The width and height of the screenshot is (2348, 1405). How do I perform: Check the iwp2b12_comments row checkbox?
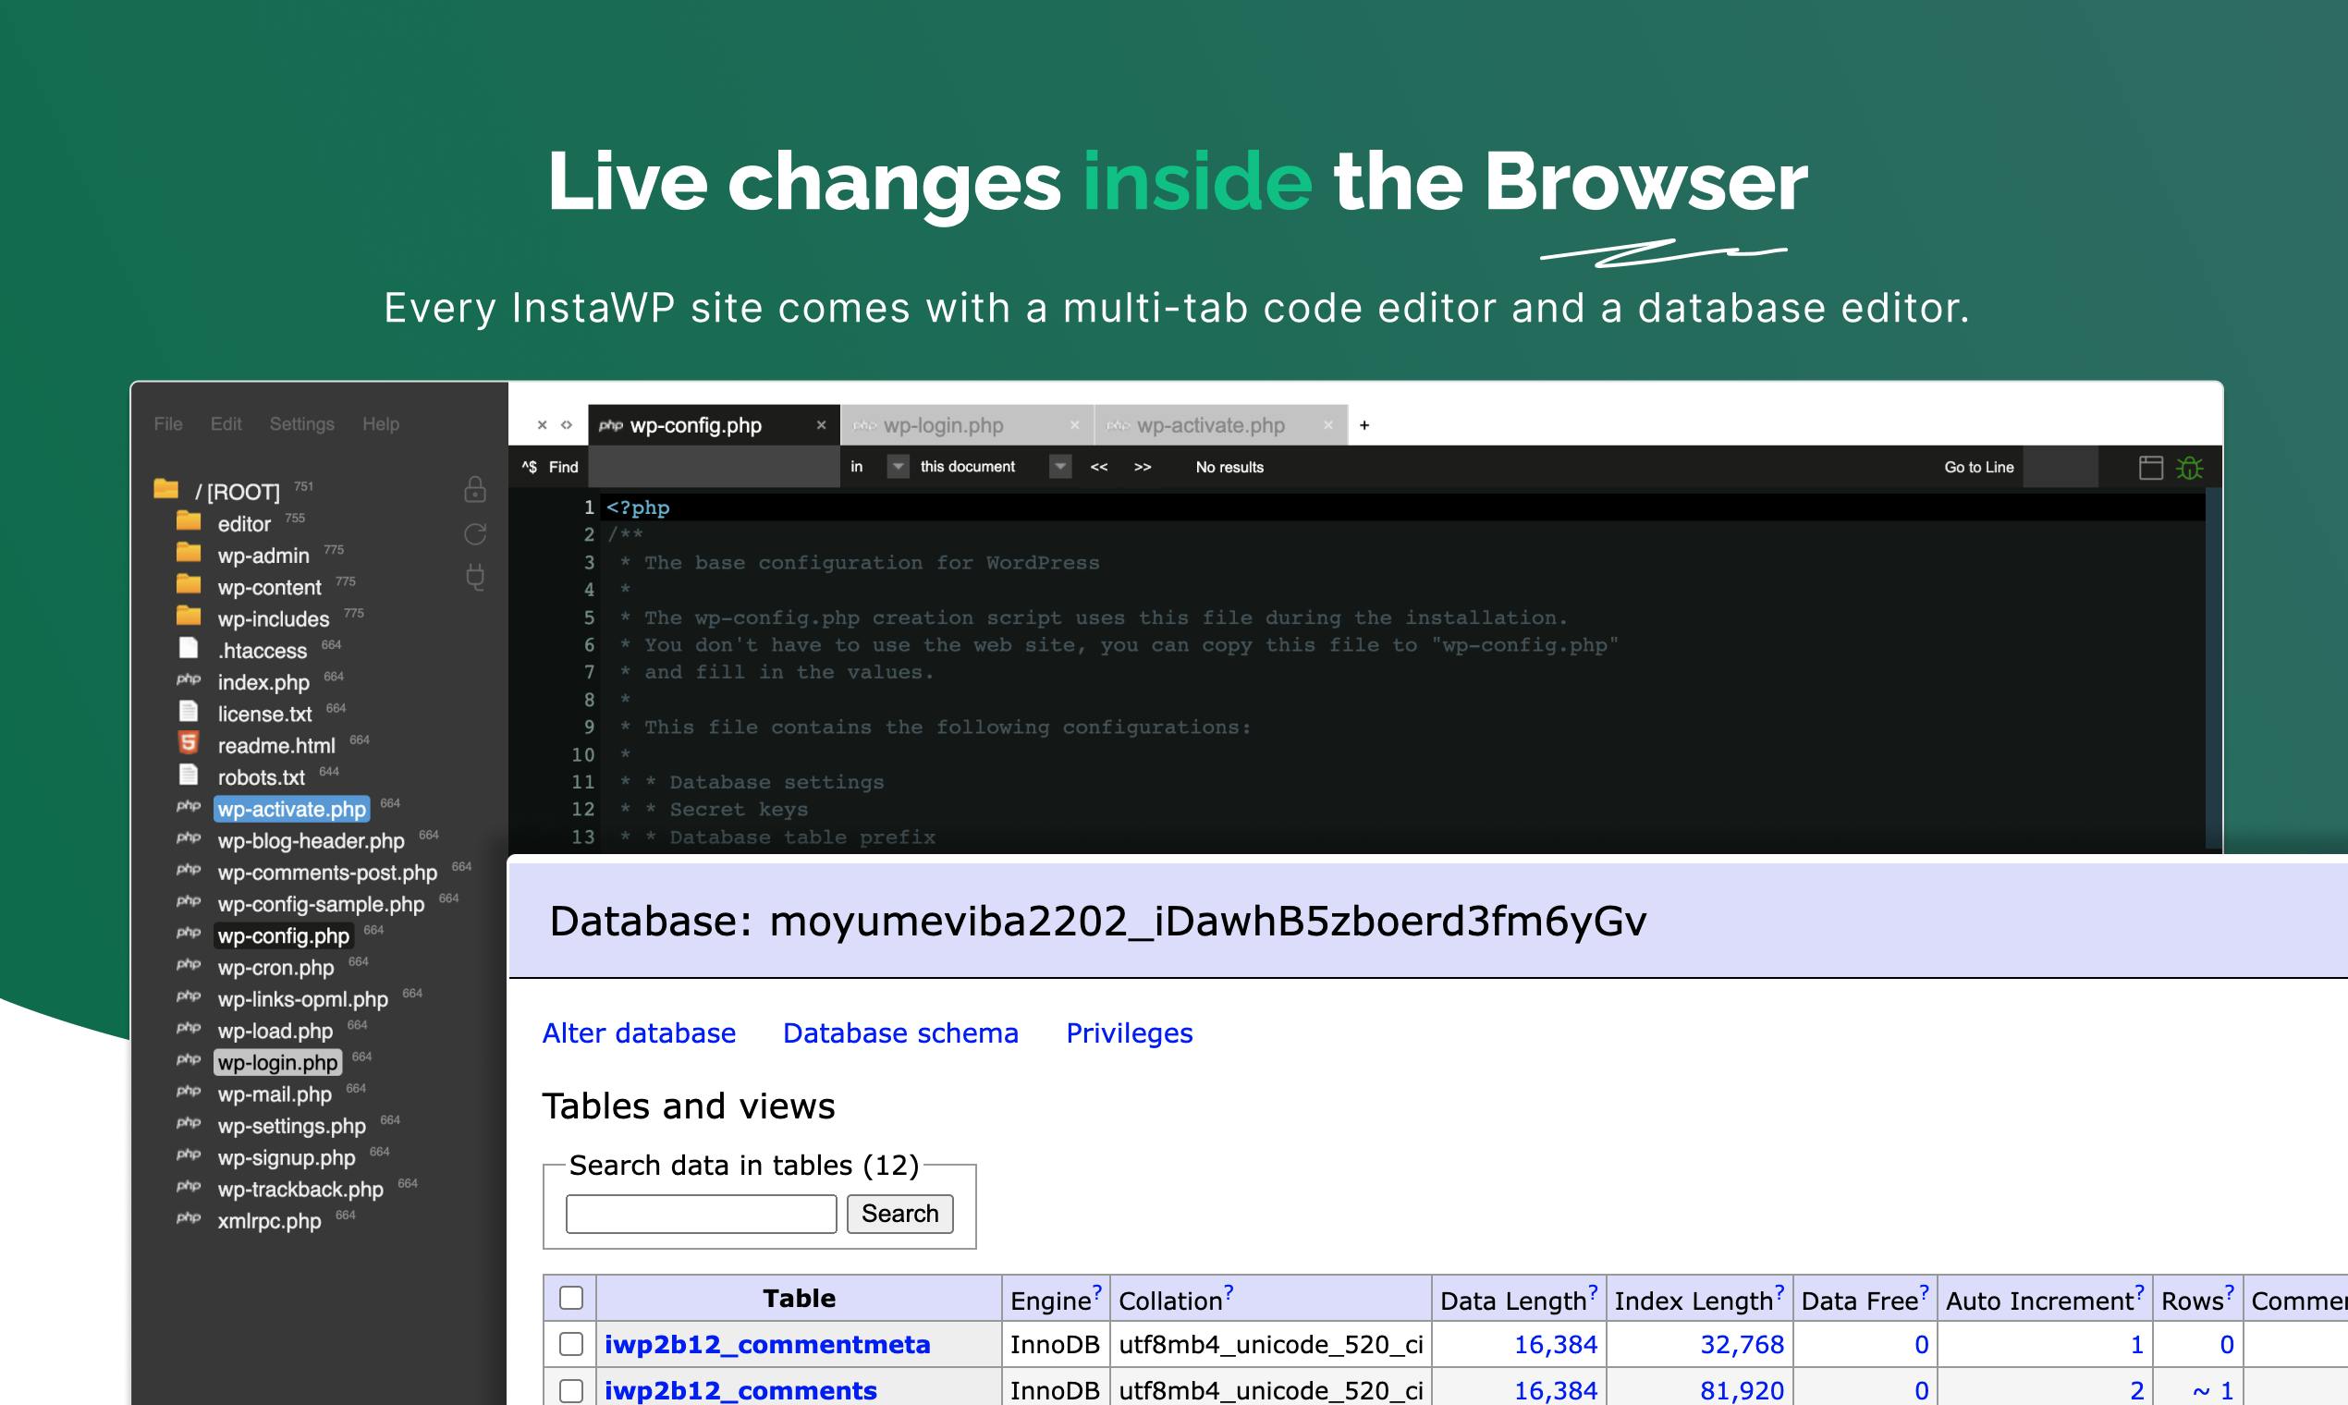[571, 1390]
